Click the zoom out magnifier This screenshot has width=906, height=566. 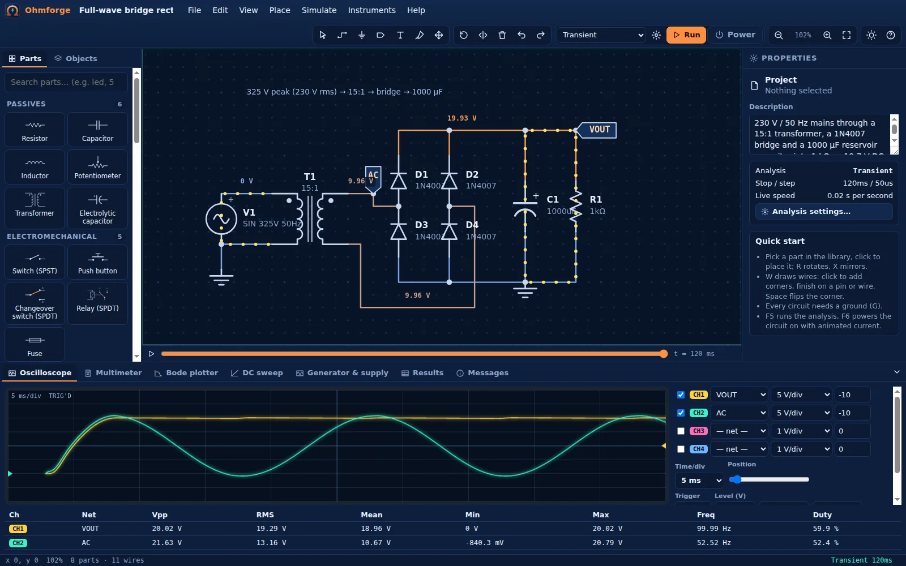(779, 35)
